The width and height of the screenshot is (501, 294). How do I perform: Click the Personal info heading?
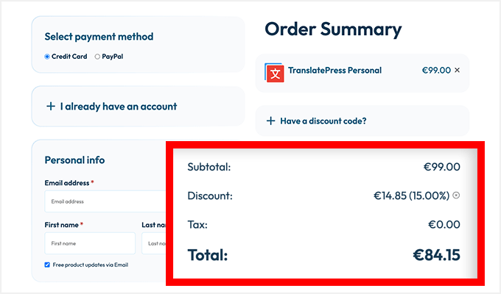74,159
